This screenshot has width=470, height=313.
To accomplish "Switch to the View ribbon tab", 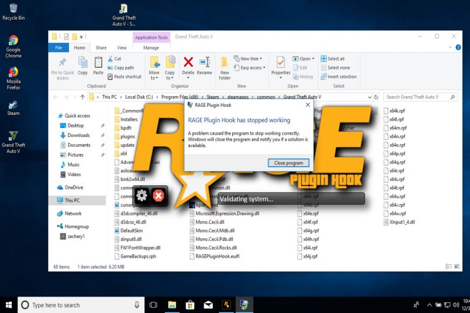I will click(122, 48).
